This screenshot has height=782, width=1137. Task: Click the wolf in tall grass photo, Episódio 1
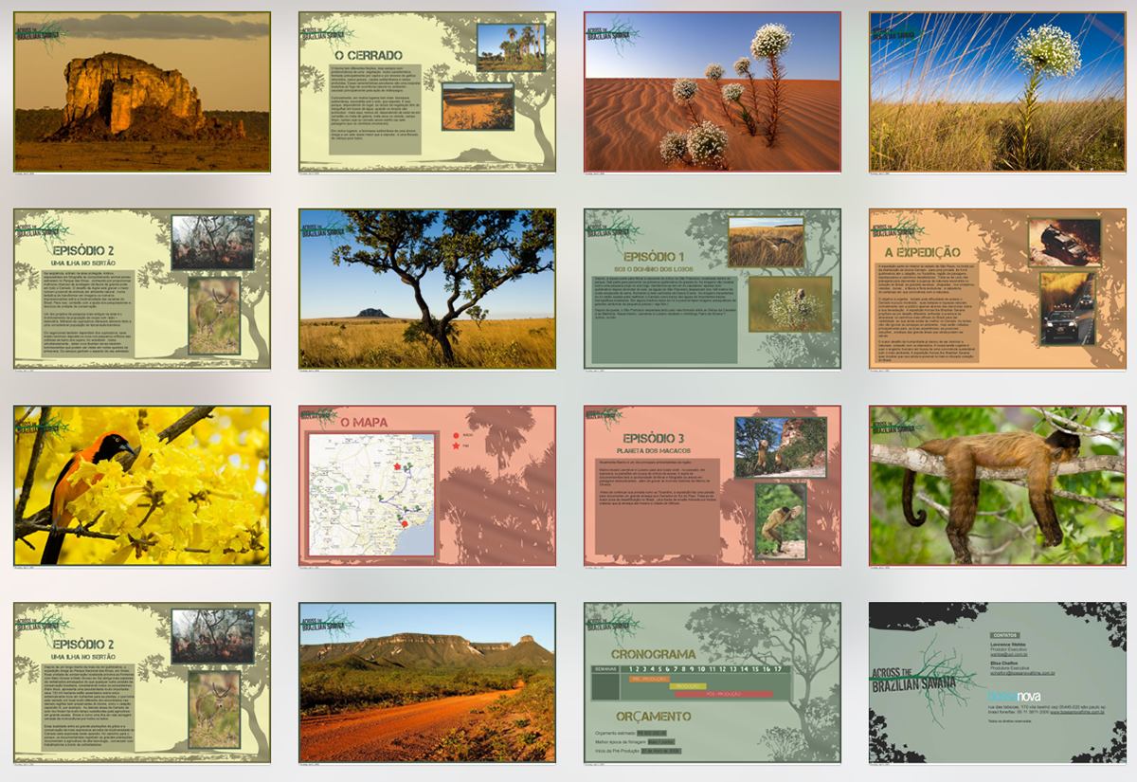point(766,242)
